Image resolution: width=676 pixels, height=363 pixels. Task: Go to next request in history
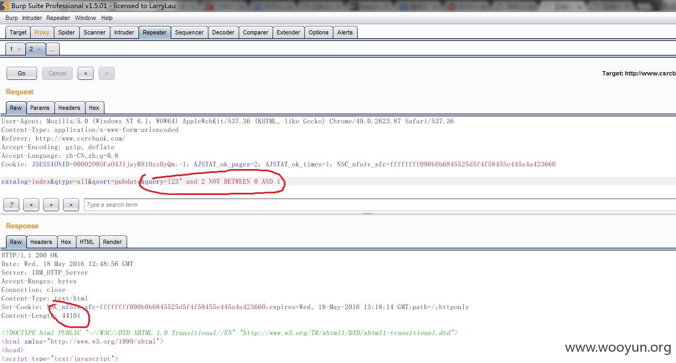[x=107, y=73]
